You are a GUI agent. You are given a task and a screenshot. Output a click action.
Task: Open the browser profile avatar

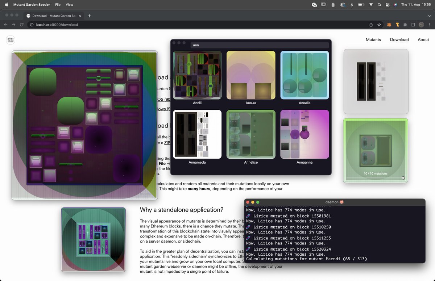[421, 25]
